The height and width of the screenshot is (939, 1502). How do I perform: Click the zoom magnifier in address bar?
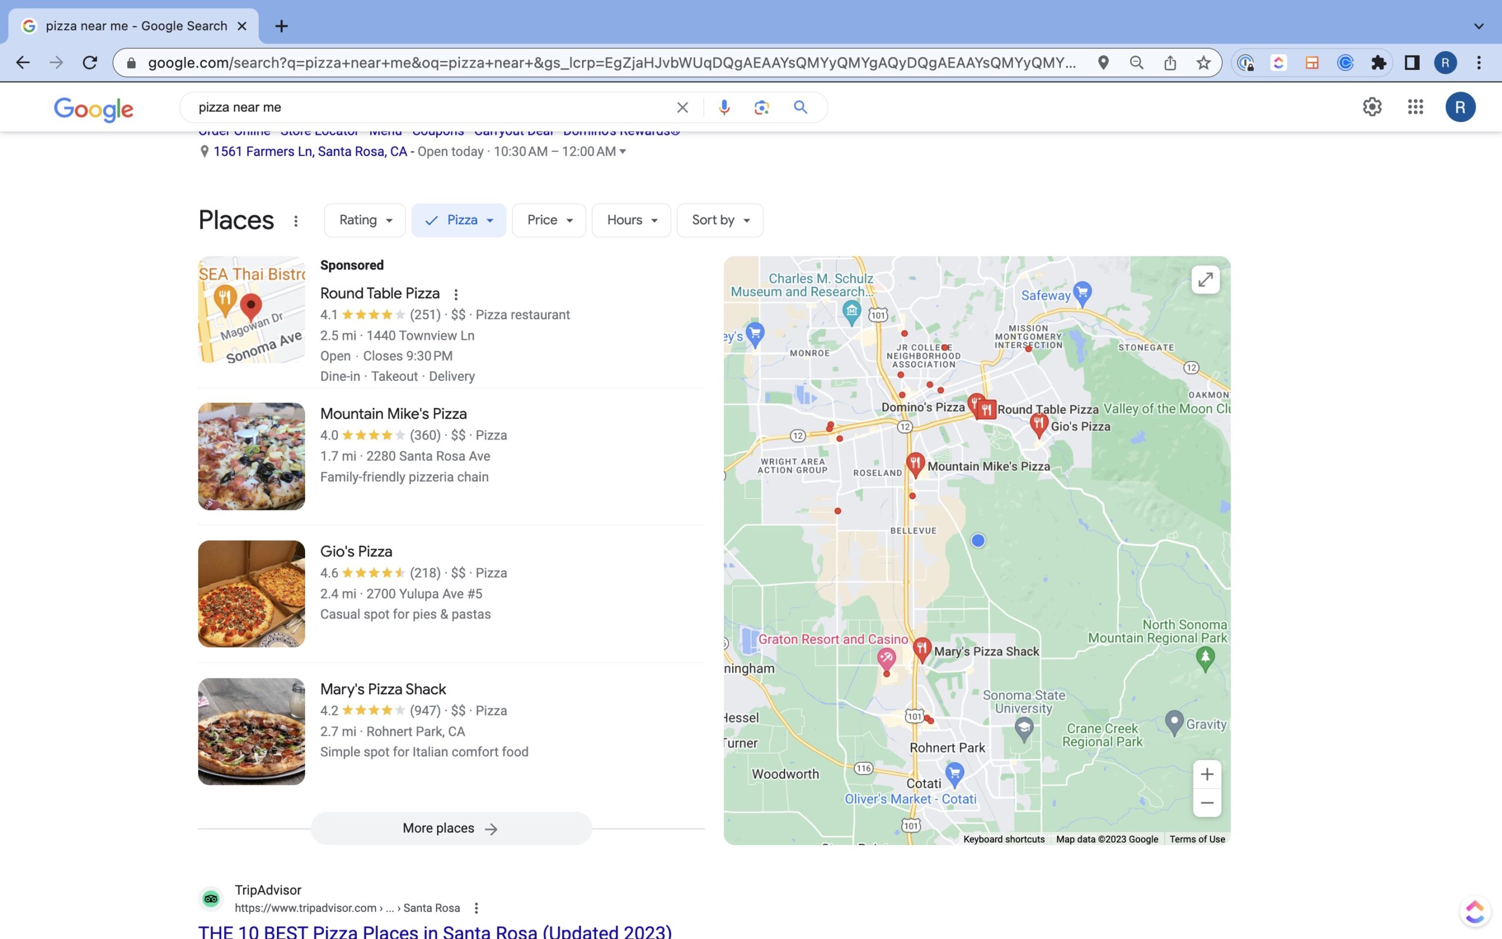coord(1136,63)
